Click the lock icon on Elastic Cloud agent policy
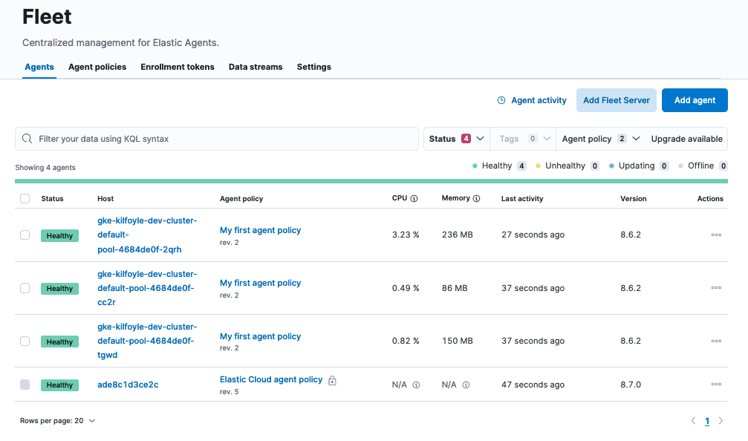 click(331, 379)
